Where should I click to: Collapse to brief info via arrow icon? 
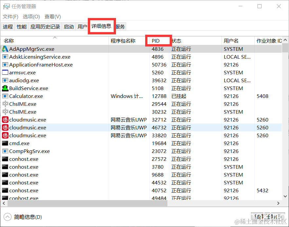click(x=7, y=217)
